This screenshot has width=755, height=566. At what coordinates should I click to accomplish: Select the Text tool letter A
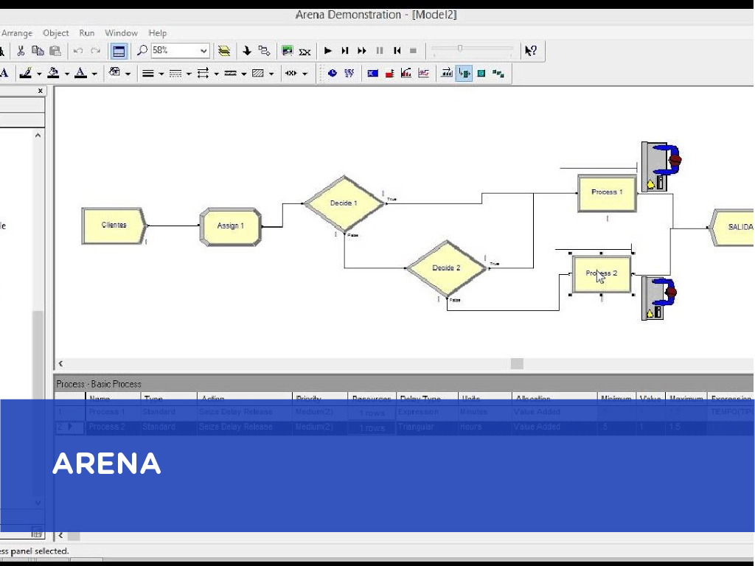tap(4, 73)
